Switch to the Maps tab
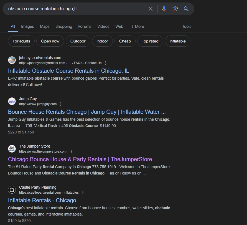The image size is (247, 225). pyautogui.click(x=45, y=26)
